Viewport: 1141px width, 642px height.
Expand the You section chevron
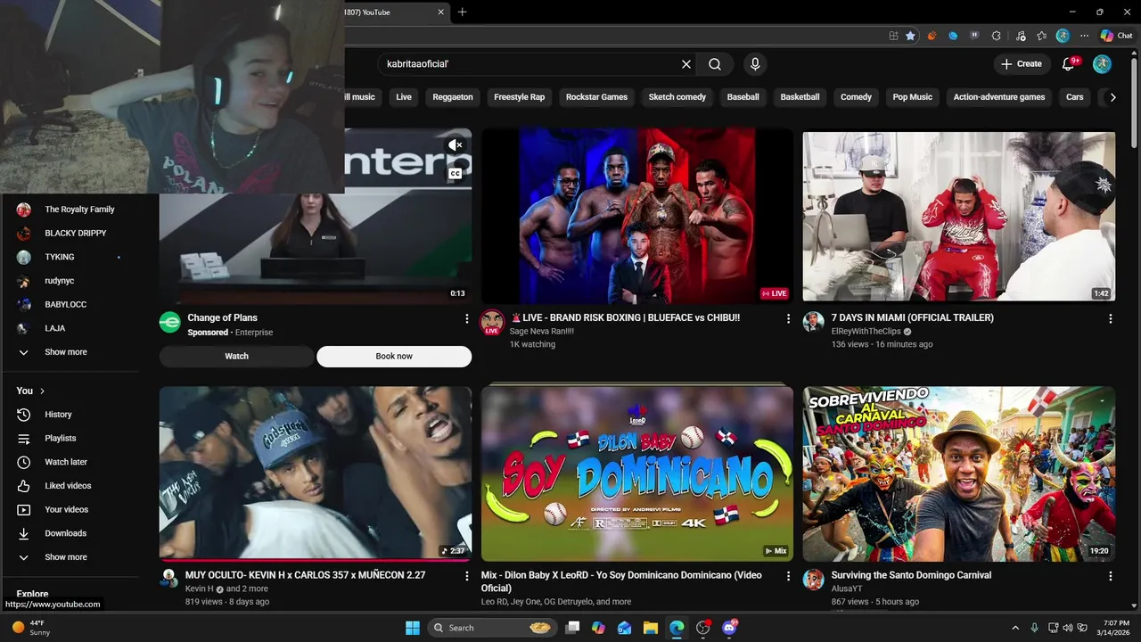42,391
